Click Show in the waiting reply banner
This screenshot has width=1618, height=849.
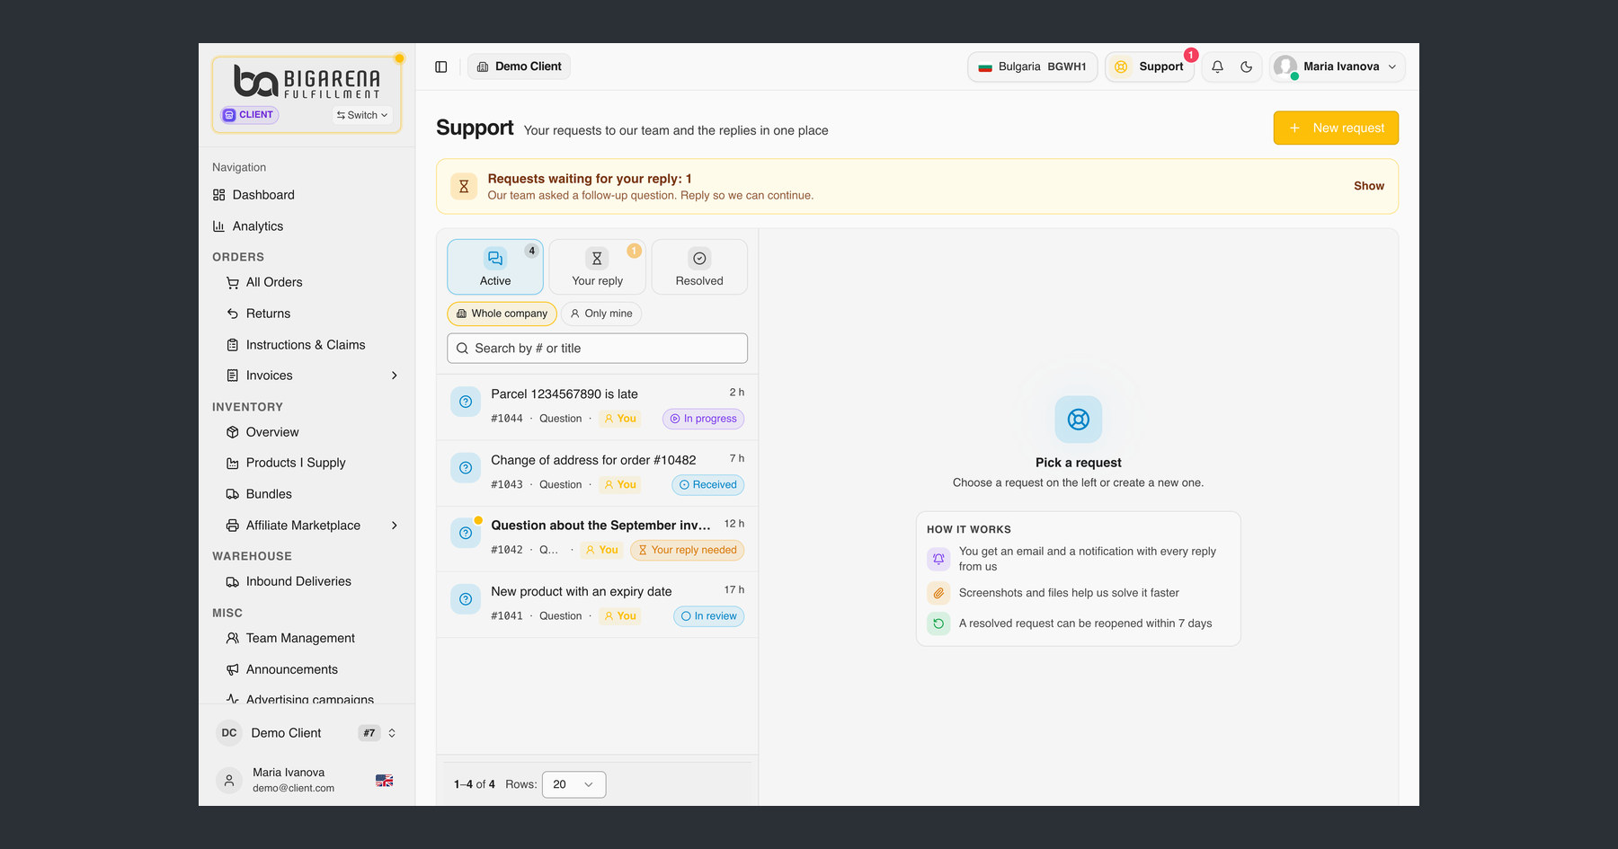[1369, 186]
